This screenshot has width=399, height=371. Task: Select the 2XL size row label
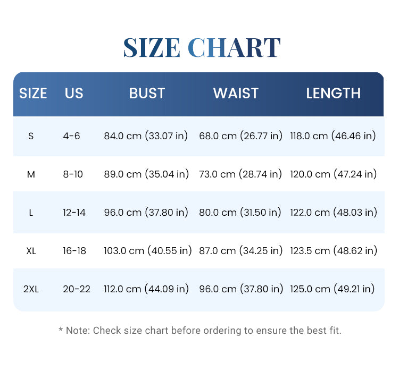[31, 289]
